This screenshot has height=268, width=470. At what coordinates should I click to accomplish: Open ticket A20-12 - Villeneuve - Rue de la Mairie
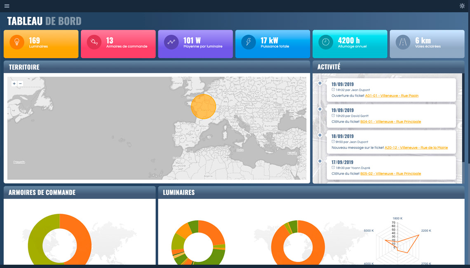tap(416, 148)
